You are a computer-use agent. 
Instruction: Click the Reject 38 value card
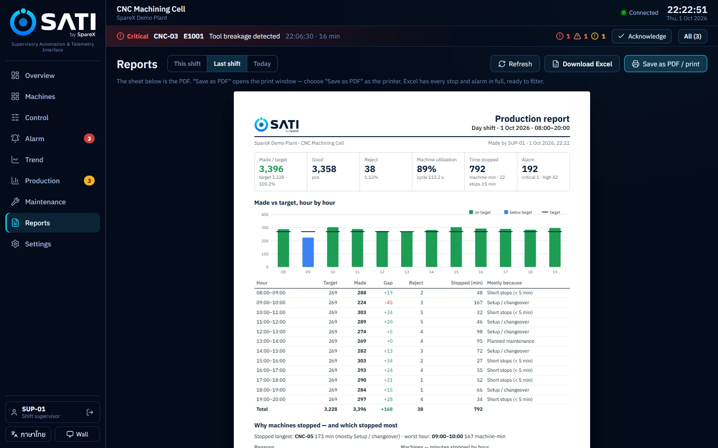click(386, 172)
